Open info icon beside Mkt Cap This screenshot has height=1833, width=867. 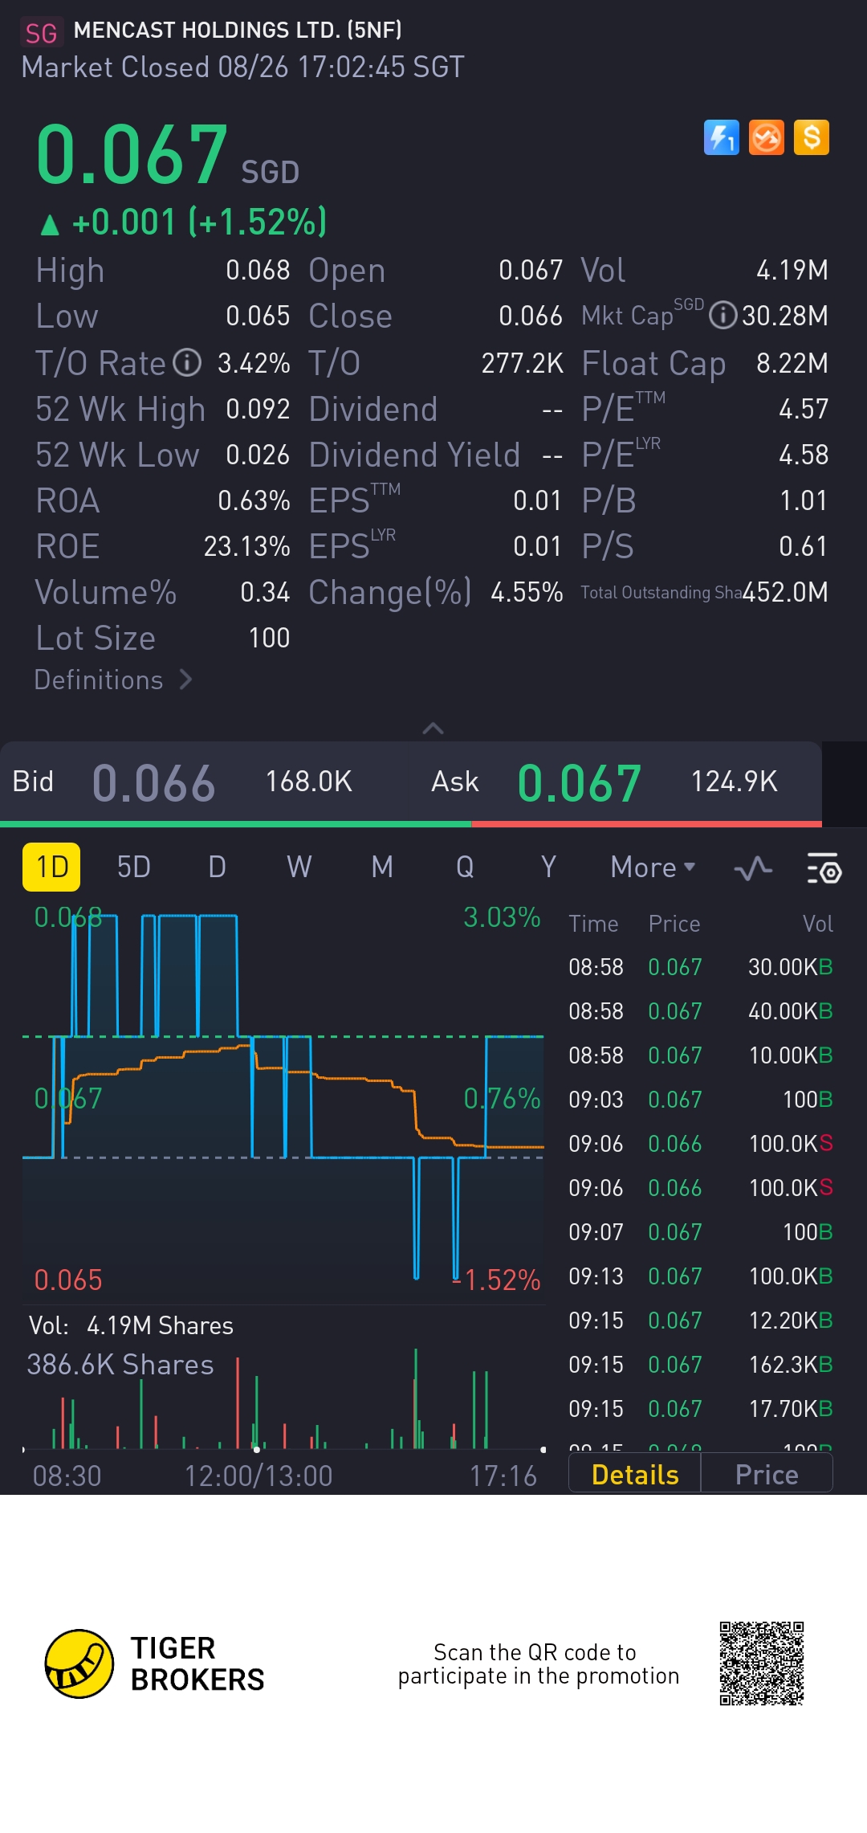(x=722, y=316)
